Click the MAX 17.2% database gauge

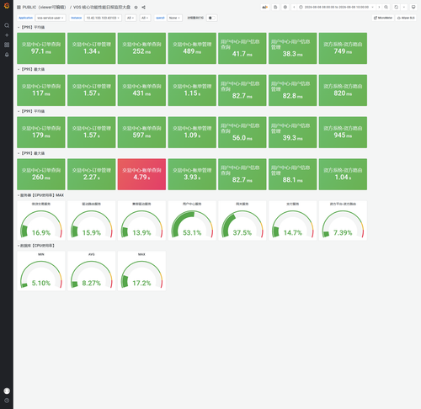point(141,271)
